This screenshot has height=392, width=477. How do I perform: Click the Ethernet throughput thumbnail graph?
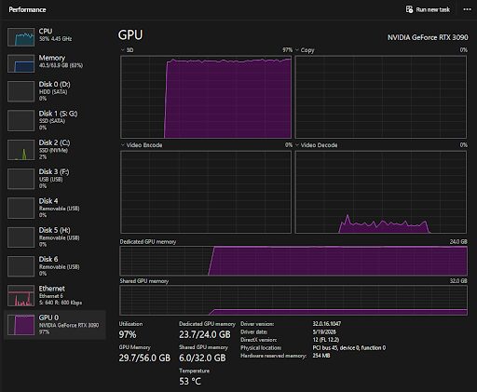20,296
